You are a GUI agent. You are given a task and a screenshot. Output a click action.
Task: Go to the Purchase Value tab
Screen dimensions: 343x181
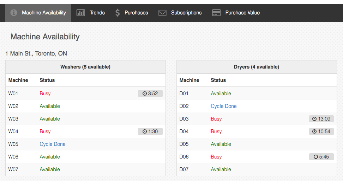pyautogui.click(x=242, y=13)
